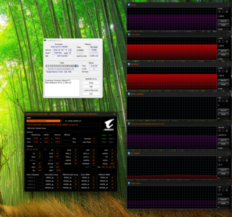
Task: Click the HWiNFO icon in Core VIDs graph title
Action: tap(129, 34)
